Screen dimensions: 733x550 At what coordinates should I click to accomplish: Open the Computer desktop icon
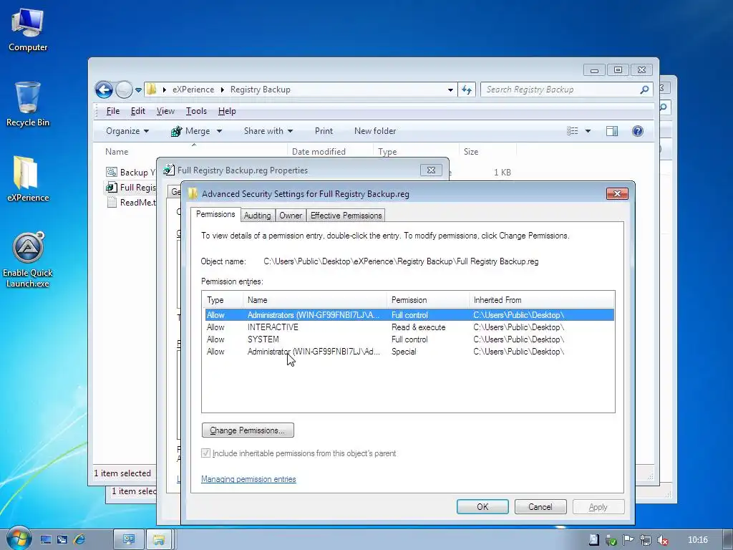(28, 29)
